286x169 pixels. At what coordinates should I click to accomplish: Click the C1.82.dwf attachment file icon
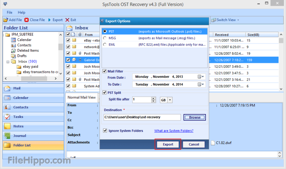(x=213, y=143)
